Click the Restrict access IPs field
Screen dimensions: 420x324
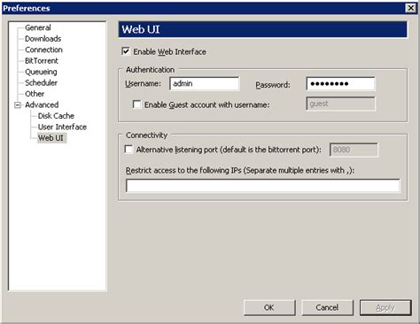tap(262, 186)
